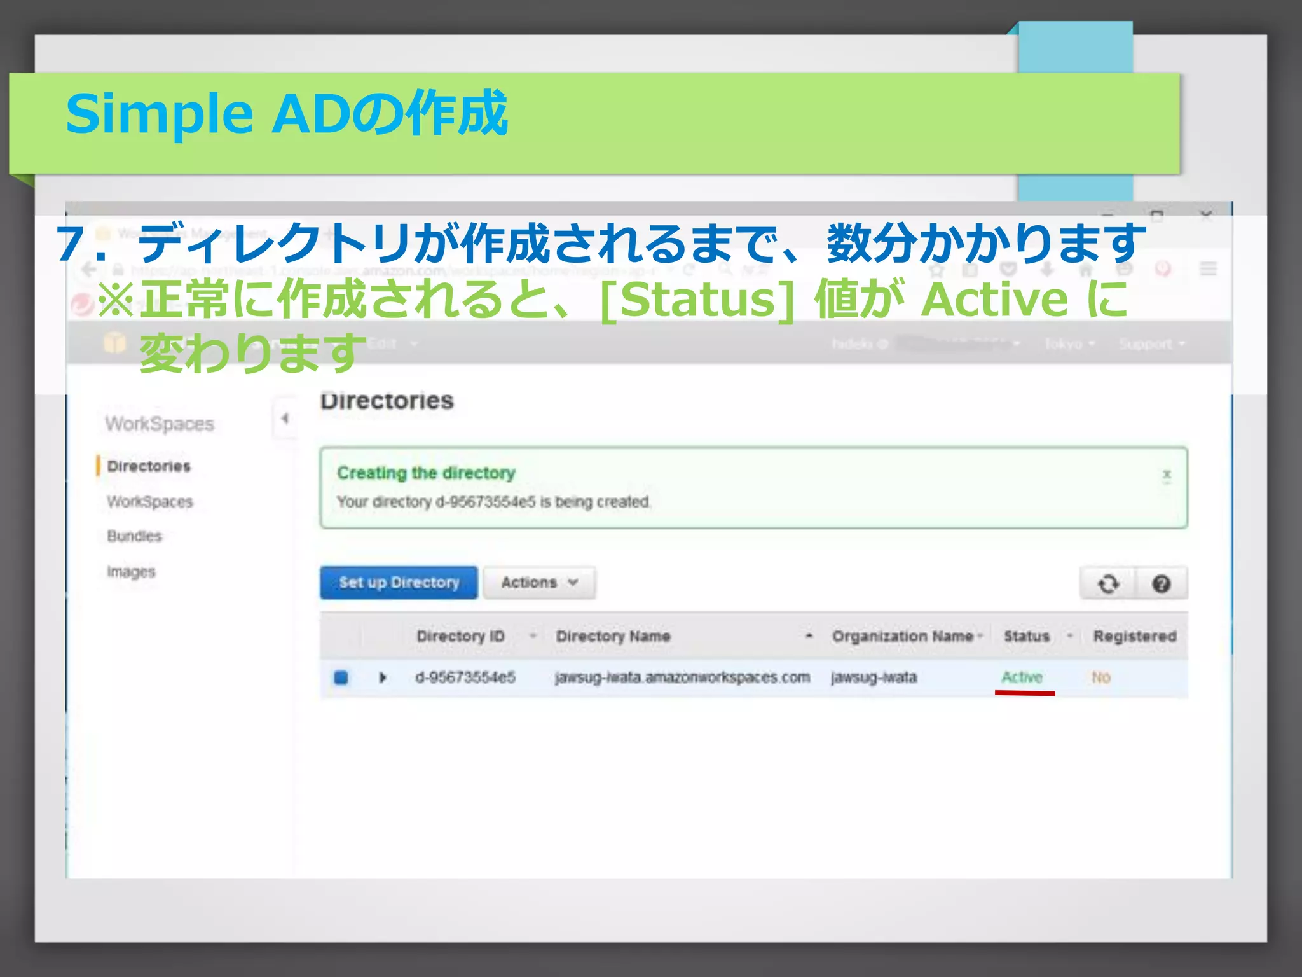The height and width of the screenshot is (977, 1302).
Task: Click the AWS console home cube icon
Action: [114, 343]
